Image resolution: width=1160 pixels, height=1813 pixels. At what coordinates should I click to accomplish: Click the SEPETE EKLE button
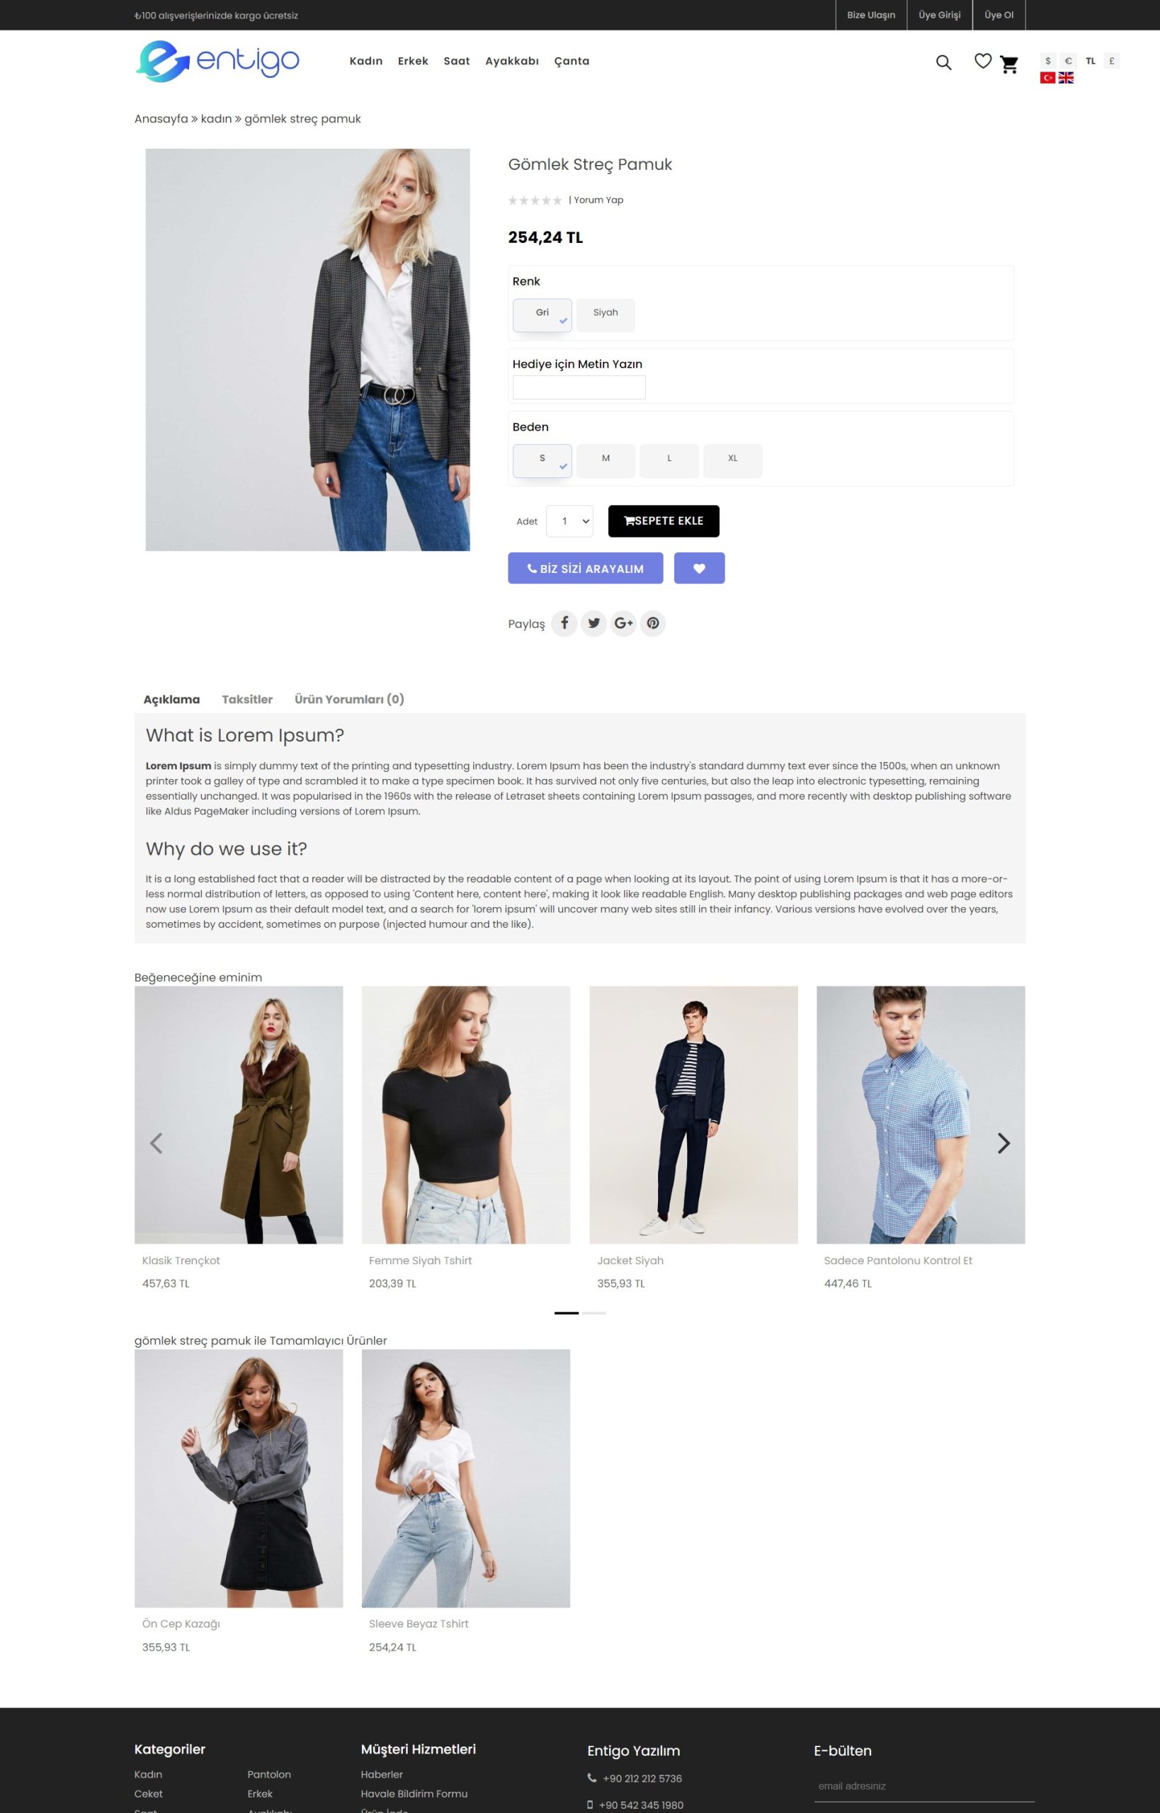point(664,521)
